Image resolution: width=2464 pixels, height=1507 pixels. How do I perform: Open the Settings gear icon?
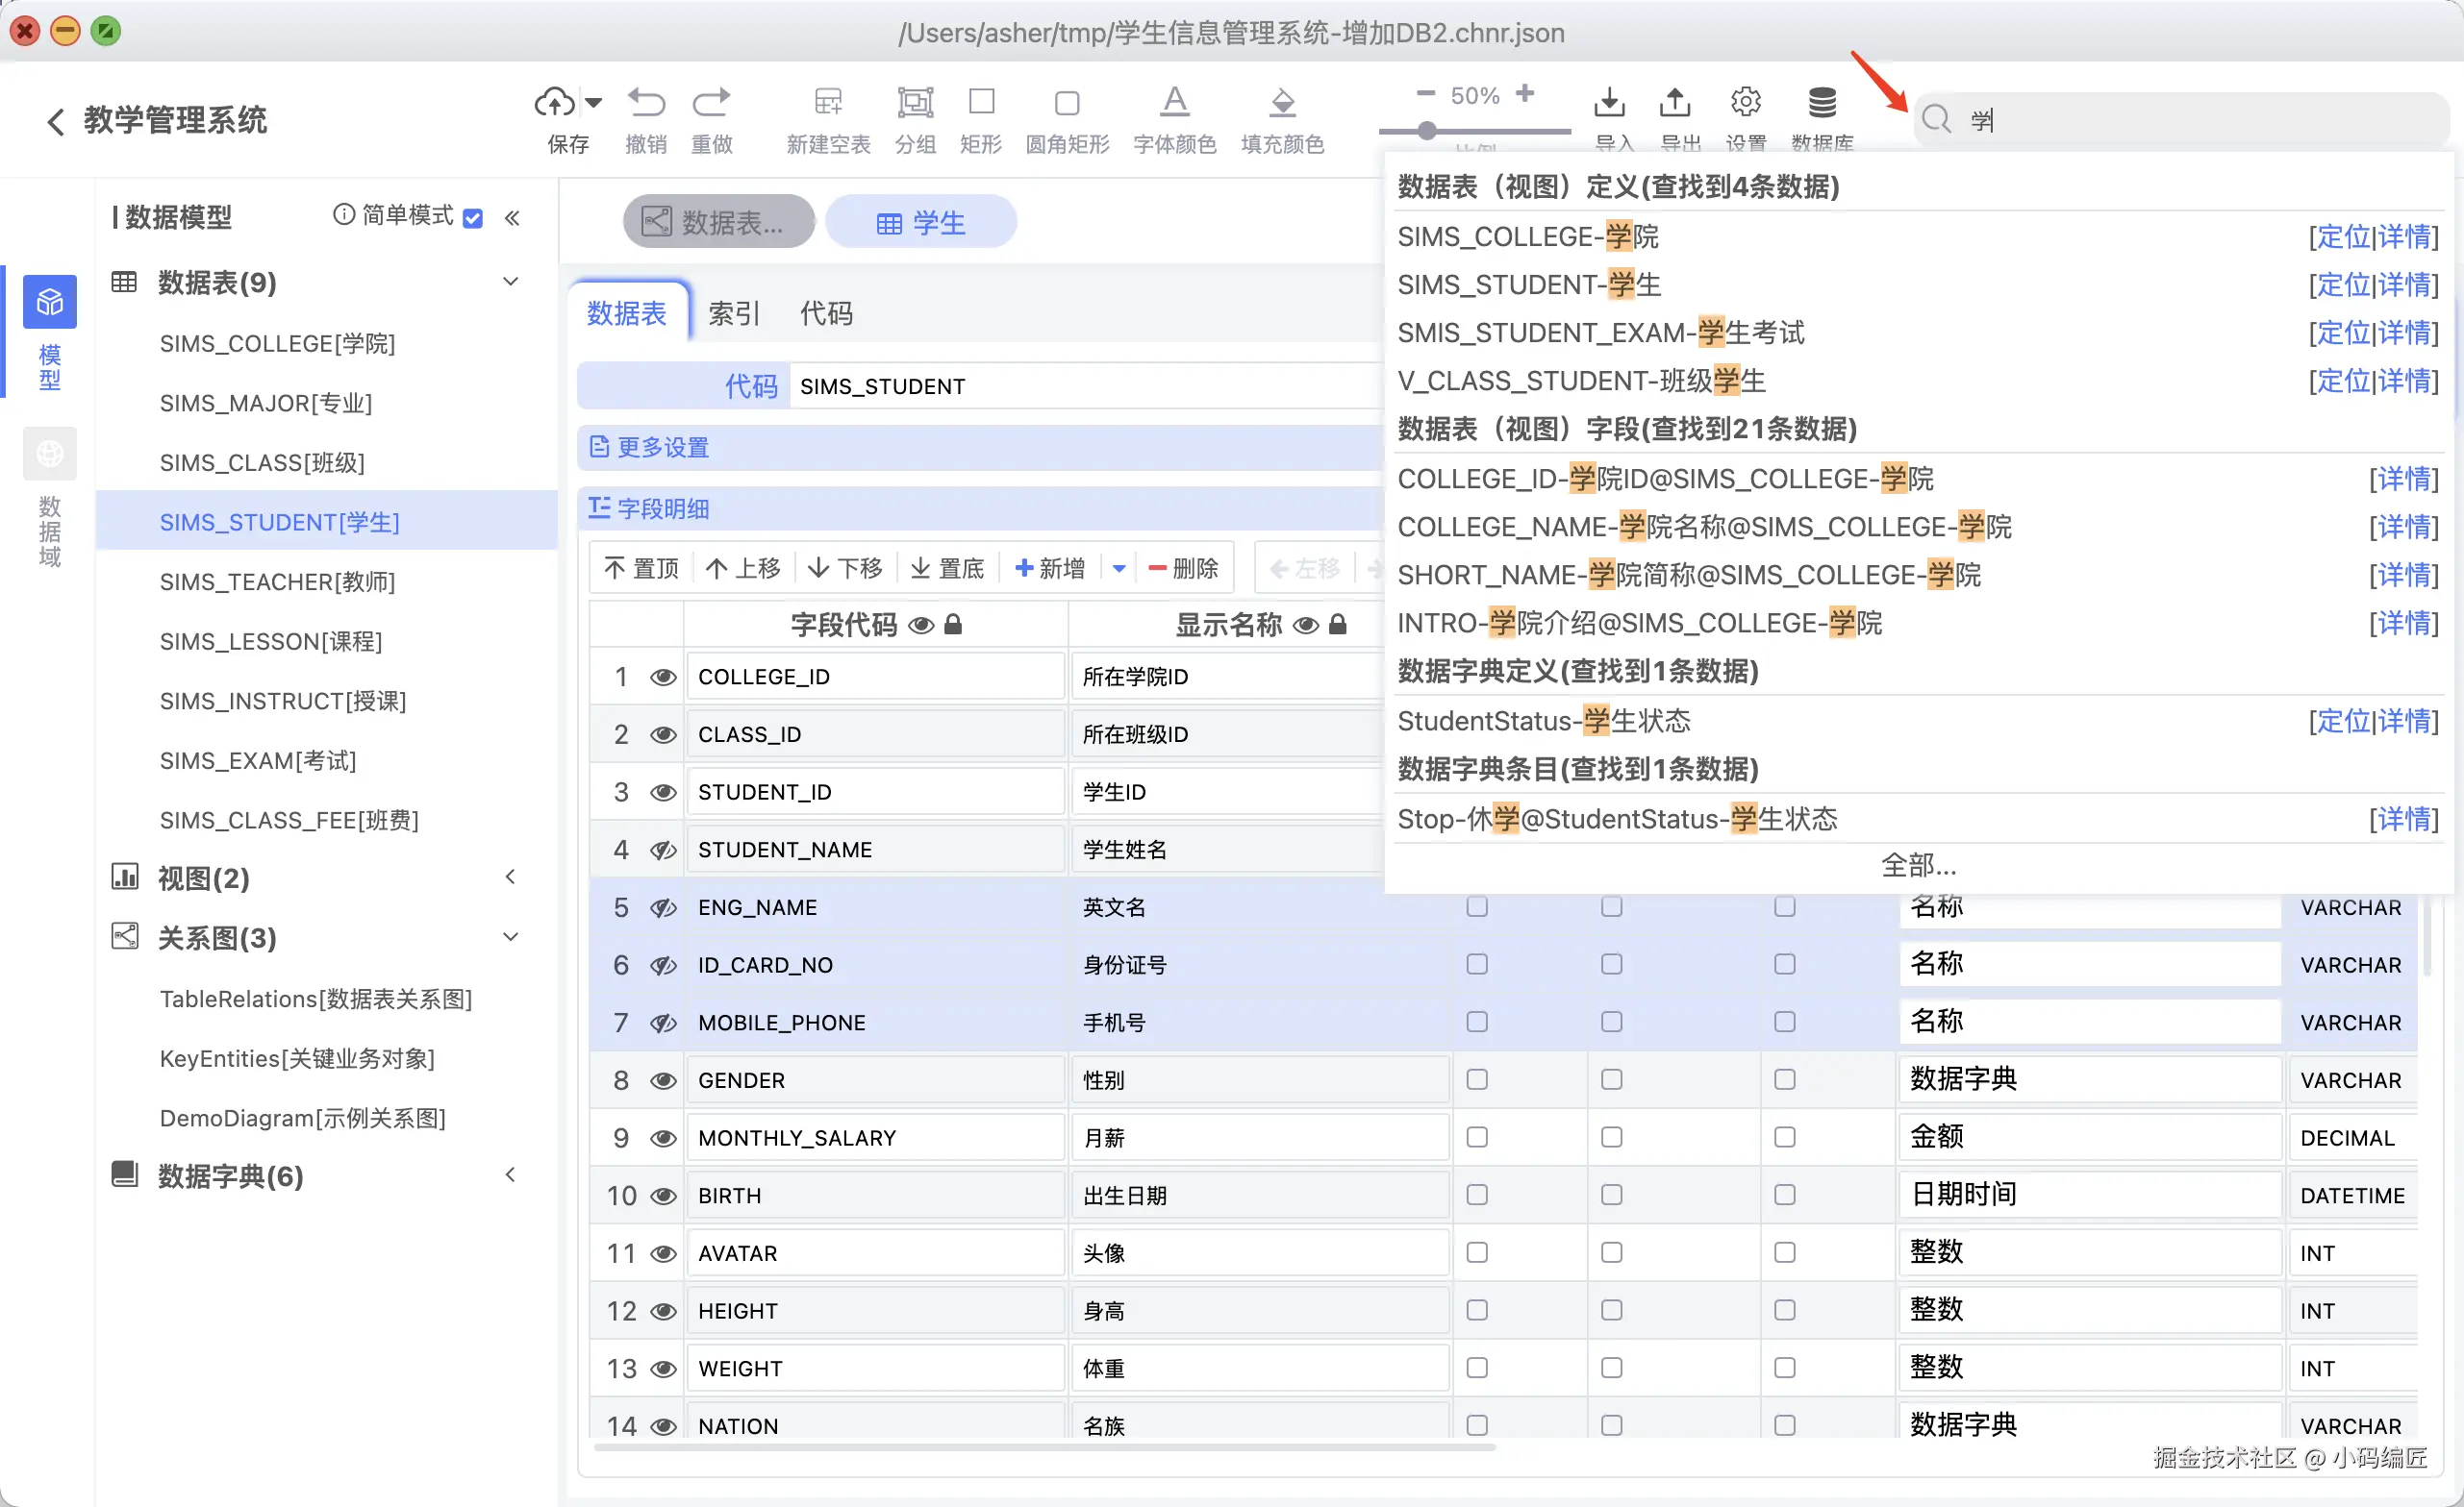(x=1745, y=102)
